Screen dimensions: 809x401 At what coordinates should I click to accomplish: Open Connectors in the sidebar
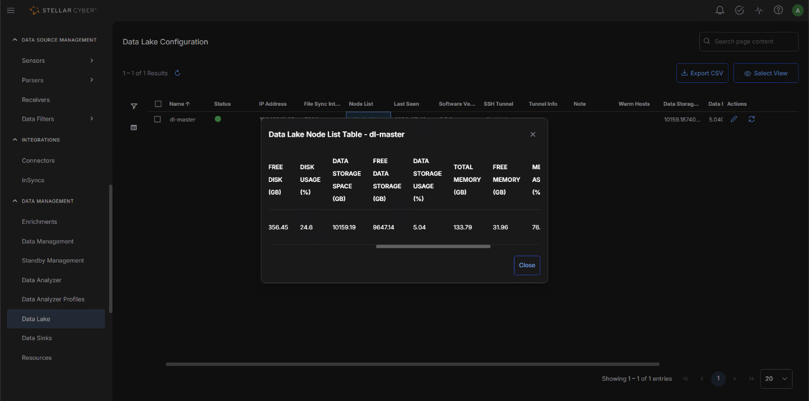click(x=38, y=161)
